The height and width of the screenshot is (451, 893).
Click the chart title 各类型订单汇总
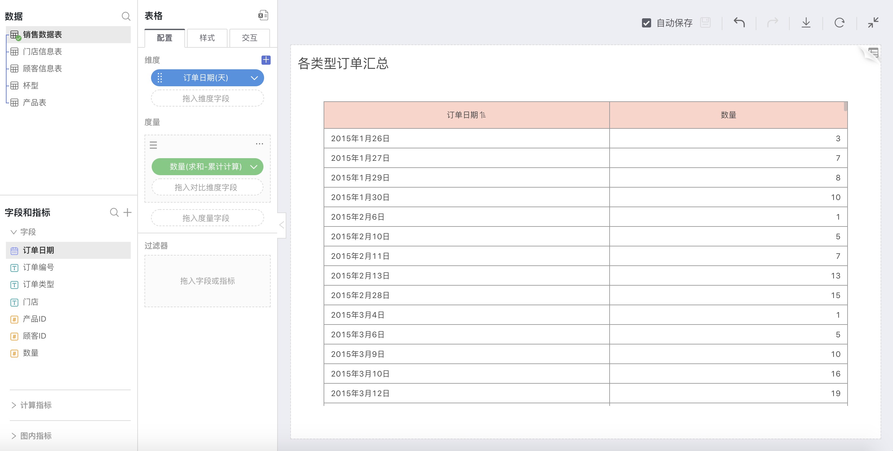pos(343,63)
